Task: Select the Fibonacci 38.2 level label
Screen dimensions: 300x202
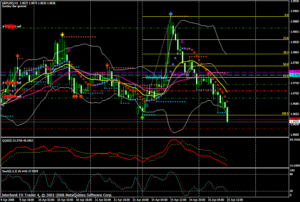Action: coord(286,52)
